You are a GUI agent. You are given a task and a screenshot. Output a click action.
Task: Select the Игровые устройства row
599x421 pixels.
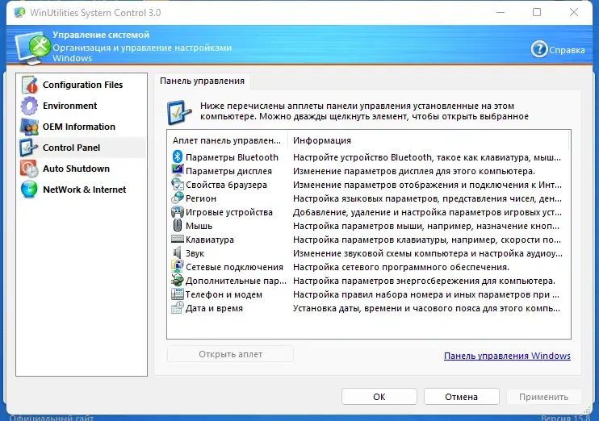tap(368, 212)
